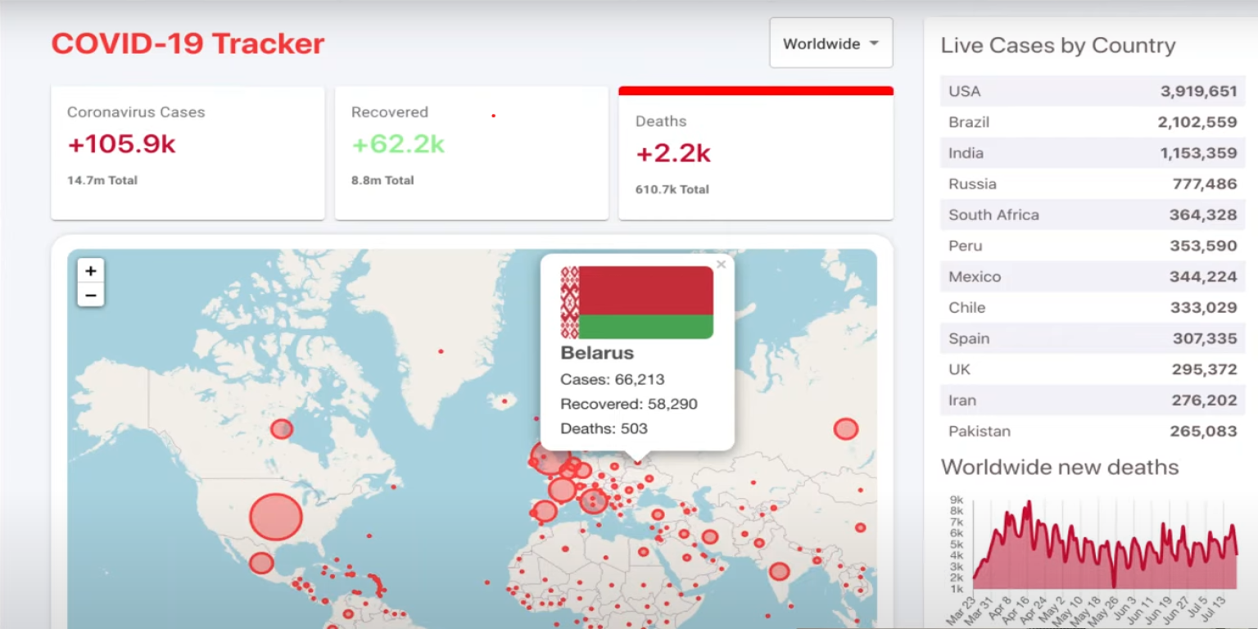1258x629 pixels.
Task: Select the Coronavirus Cases card
Action: pos(188,153)
